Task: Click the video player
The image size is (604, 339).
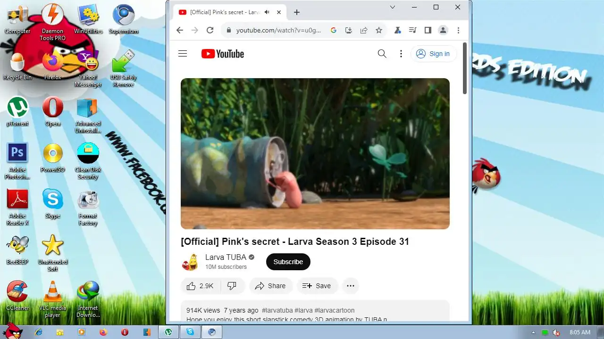Action: (x=315, y=153)
